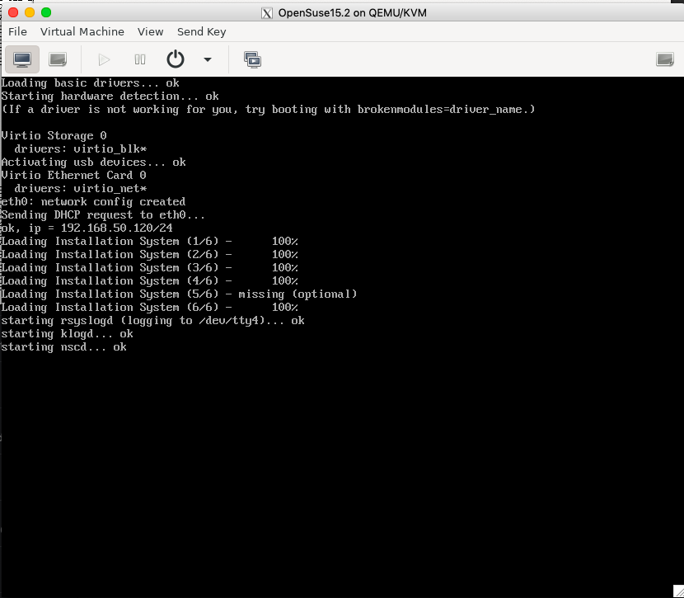
Task: Click 'Sending DHCP request to eth0...' line
Action: pyautogui.click(x=103, y=214)
